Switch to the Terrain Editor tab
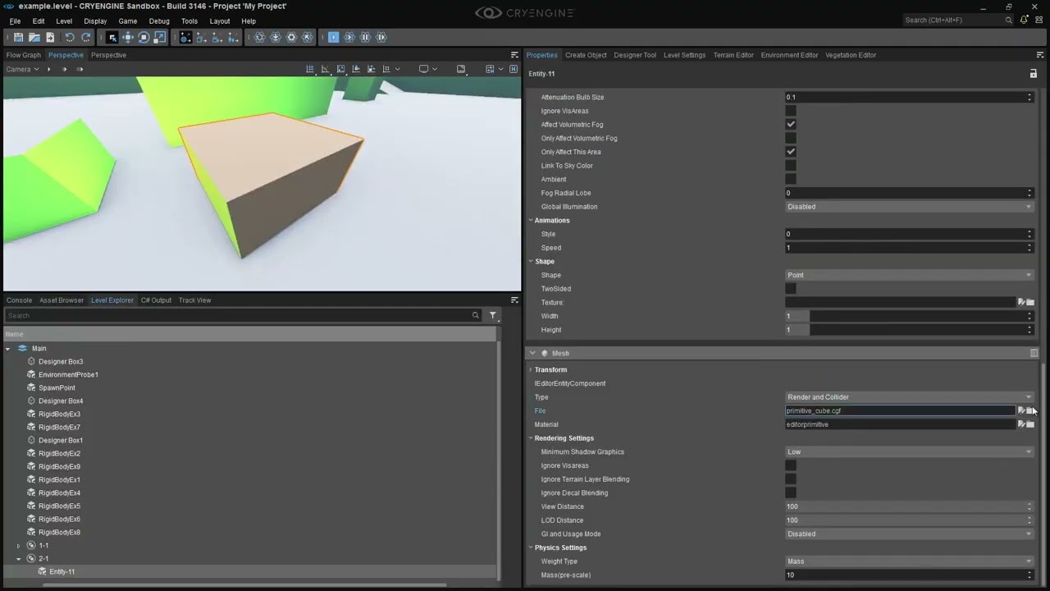 tap(733, 55)
